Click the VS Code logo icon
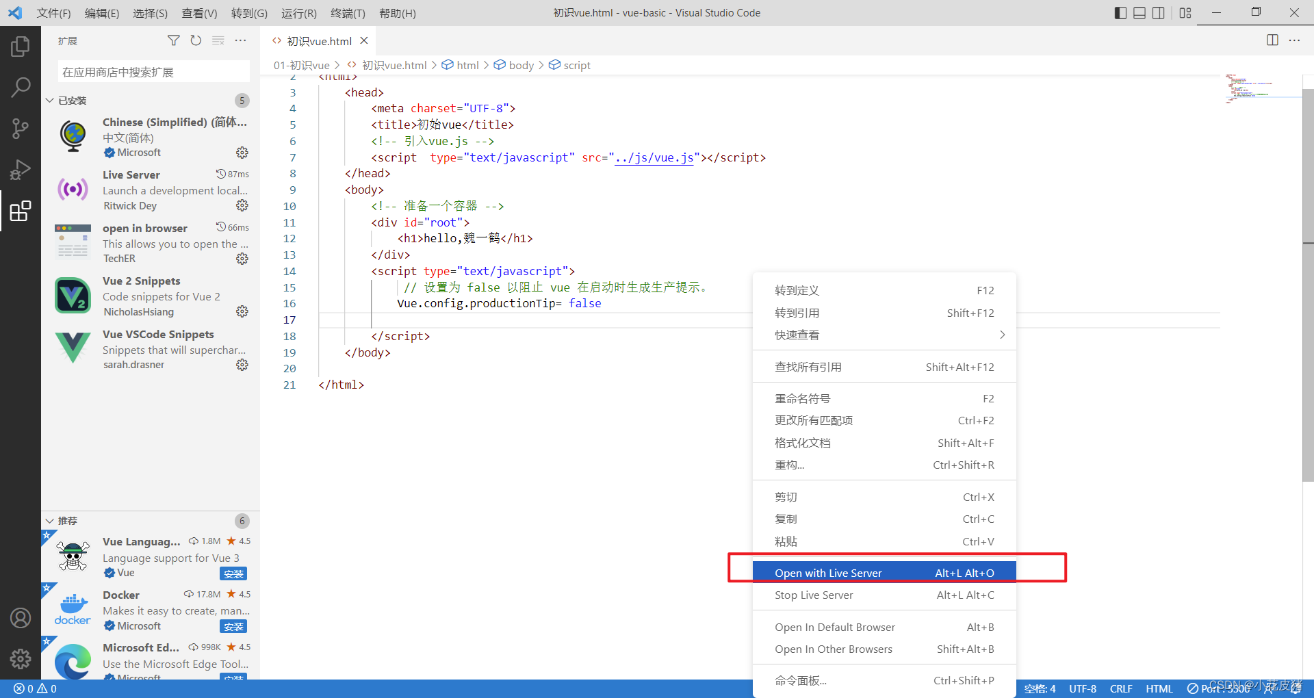 (15, 13)
